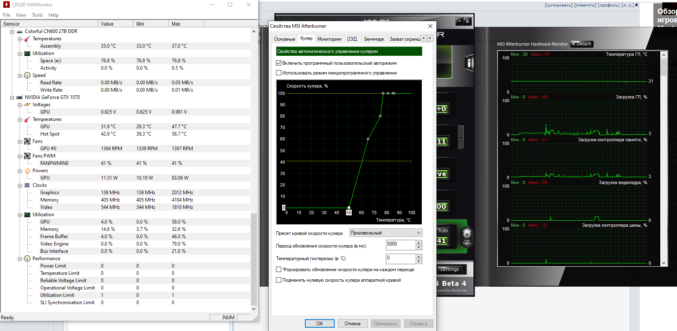This screenshot has width=677, height=331.
Task: Click the Voltages lightning icon
Action: [x=27, y=105]
